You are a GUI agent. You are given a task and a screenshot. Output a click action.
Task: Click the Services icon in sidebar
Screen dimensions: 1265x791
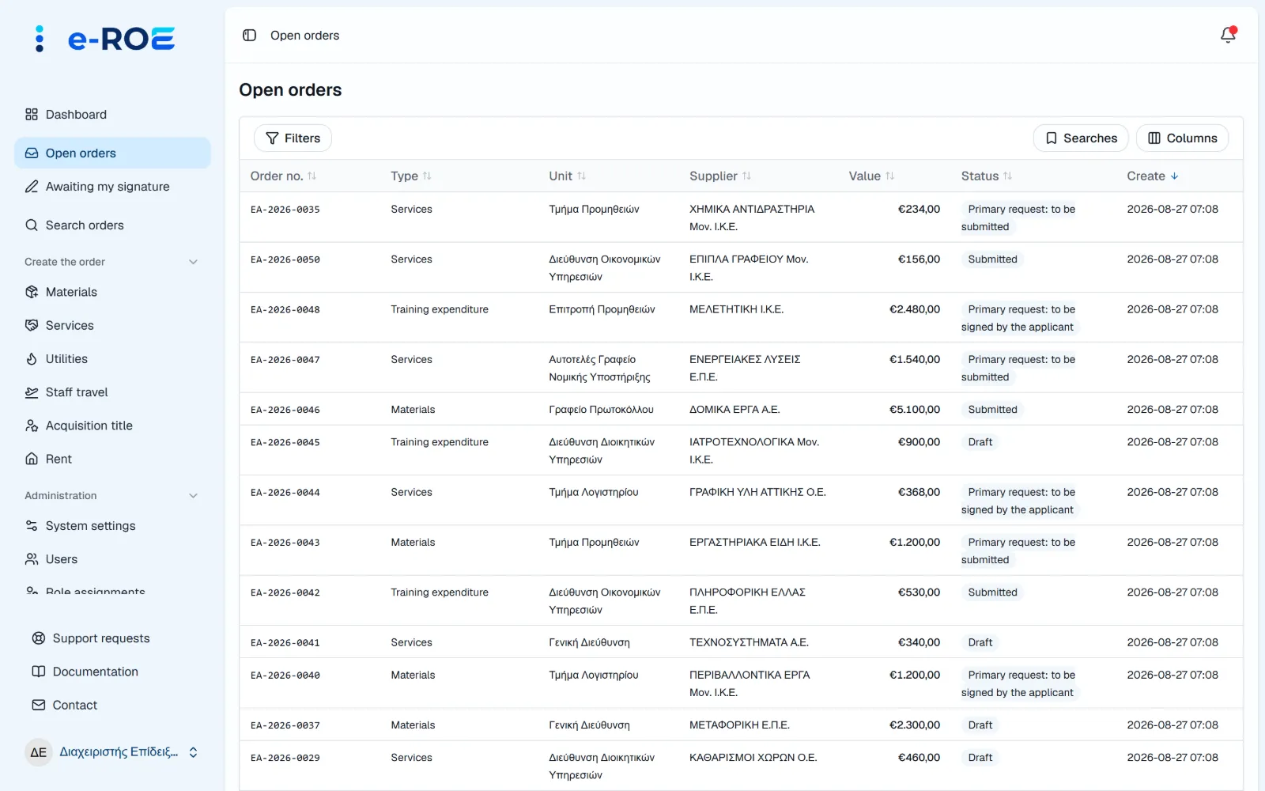(32, 325)
